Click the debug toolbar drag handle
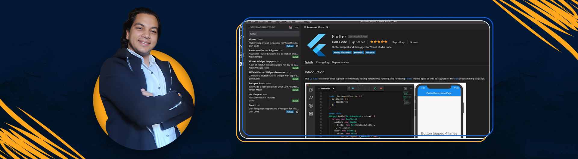This screenshot has height=159, width=578. click(349, 88)
